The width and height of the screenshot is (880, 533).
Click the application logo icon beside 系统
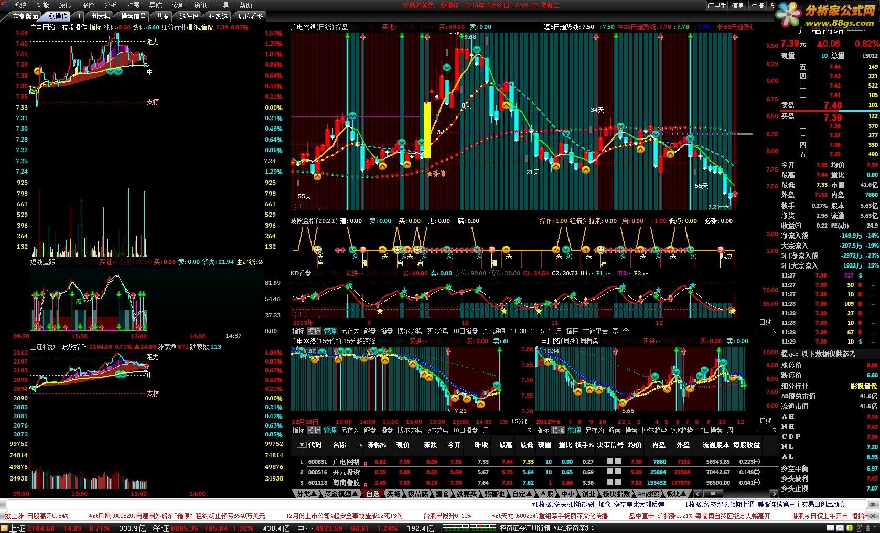[x=5, y=5]
